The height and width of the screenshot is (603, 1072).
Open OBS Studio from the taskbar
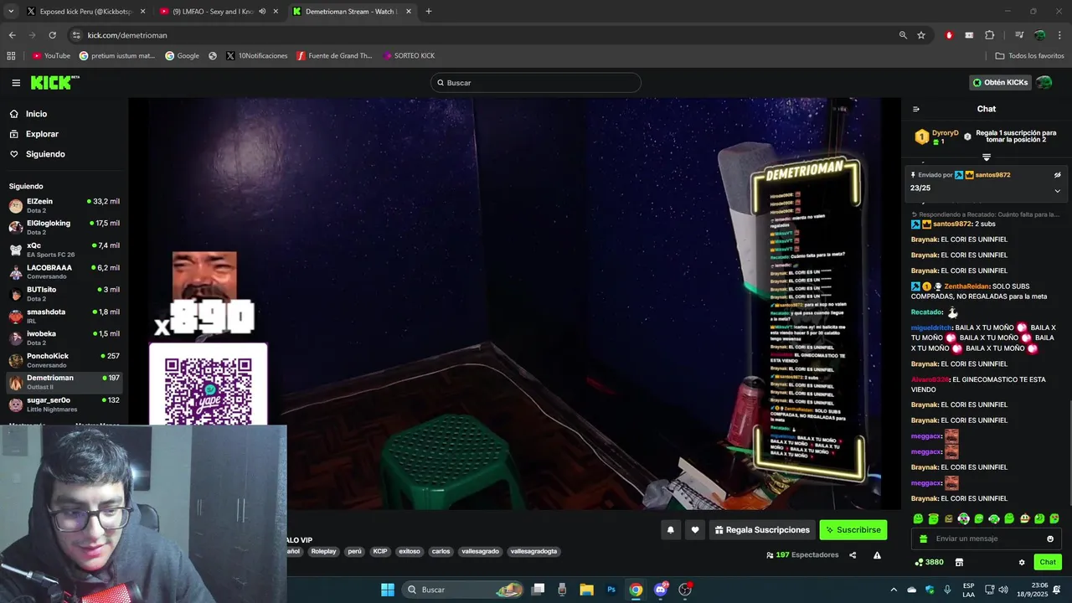pyautogui.click(x=685, y=590)
